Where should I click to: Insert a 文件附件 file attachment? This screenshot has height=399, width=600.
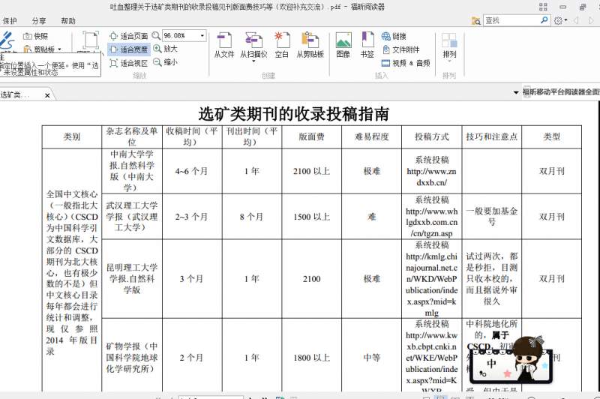coord(400,49)
